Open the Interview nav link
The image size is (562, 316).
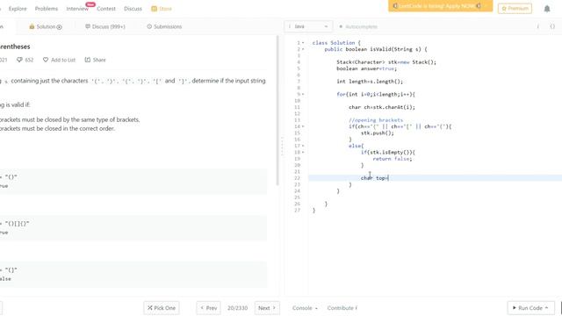(x=77, y=9)
